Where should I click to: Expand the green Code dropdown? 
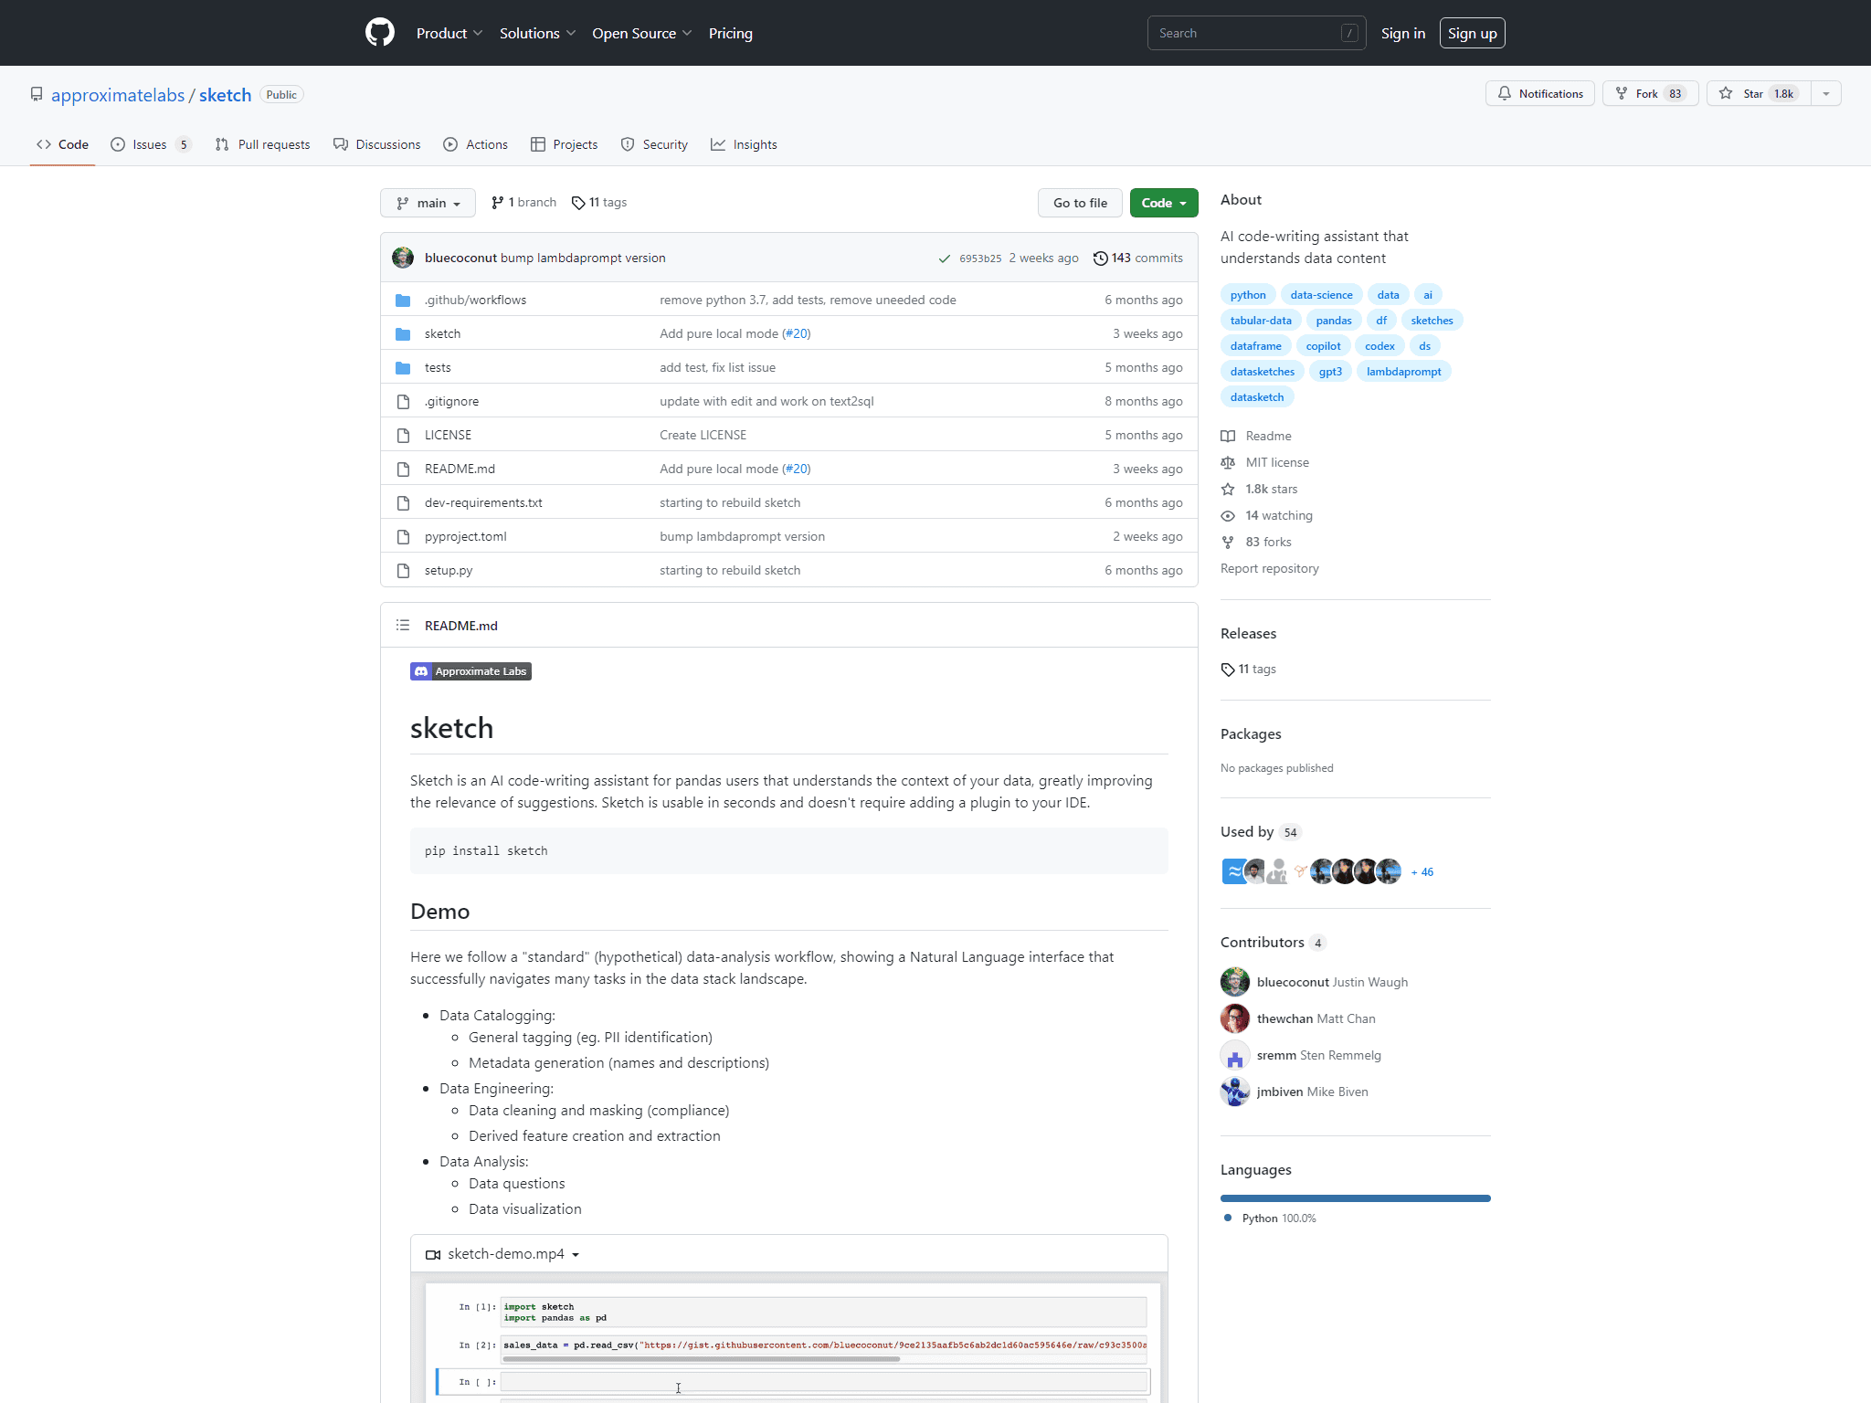(1164, 203)
